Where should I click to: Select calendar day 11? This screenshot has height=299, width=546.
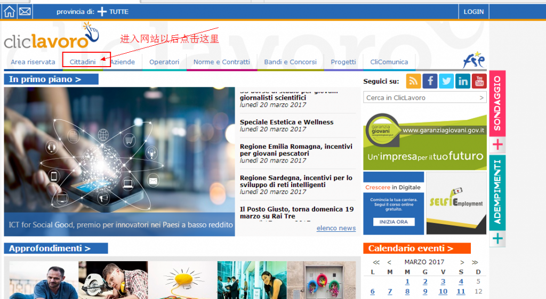[461, 292]
